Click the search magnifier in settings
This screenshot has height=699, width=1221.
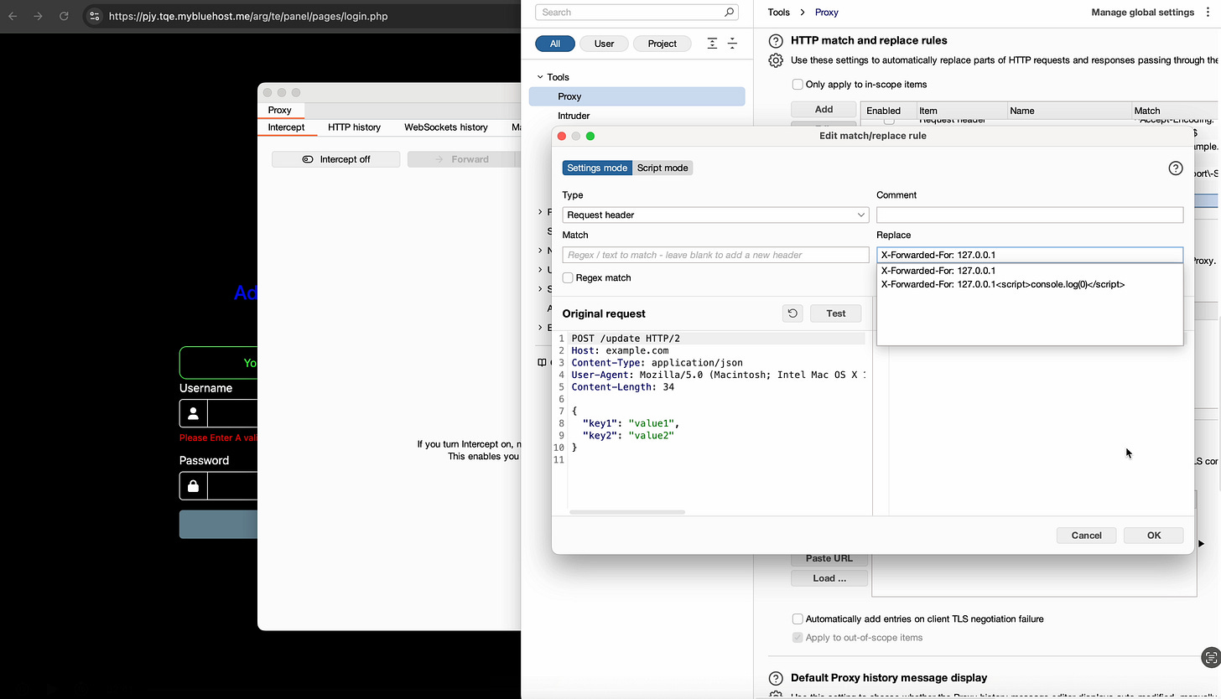(730, 13)
